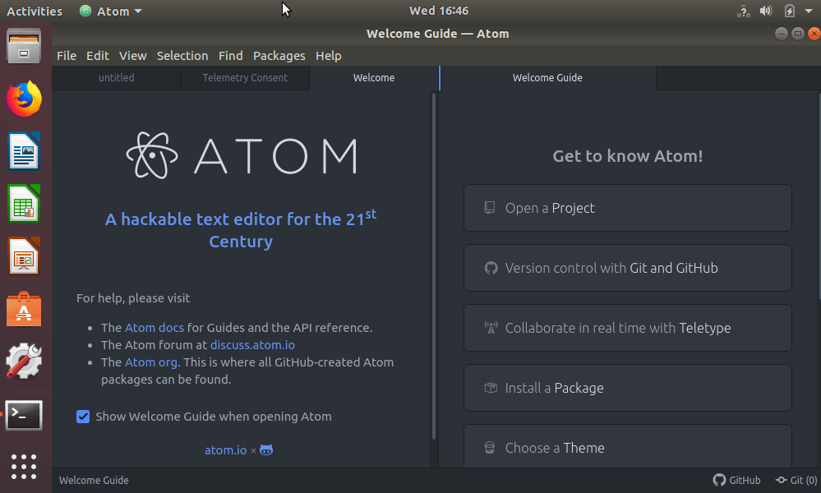
Task: Open the Atom docs link
Action: point(155,328)
